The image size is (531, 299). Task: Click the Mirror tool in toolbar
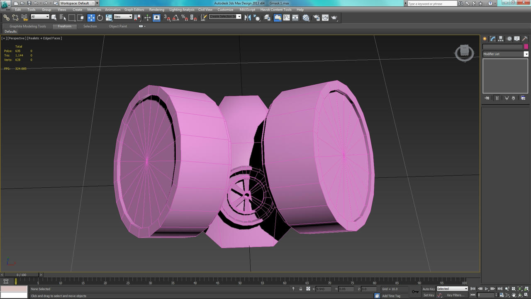248,17
